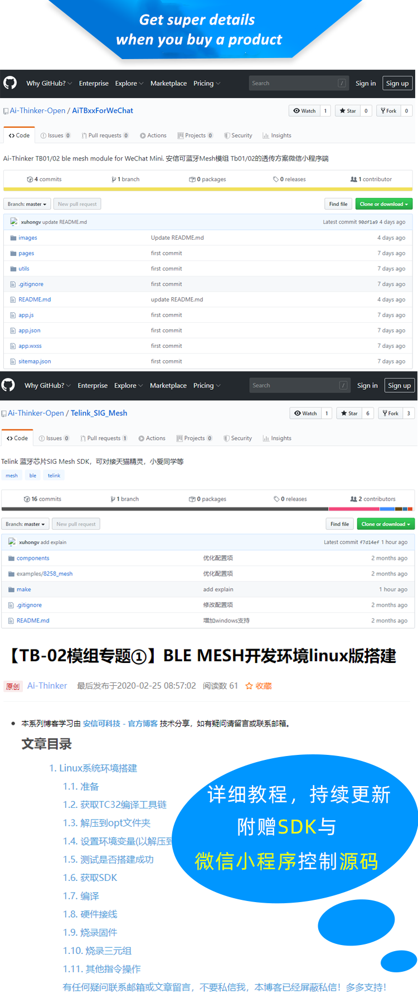
Task: Click the xuhongv avatar beside 'add explain'
Action: point(12,542)
